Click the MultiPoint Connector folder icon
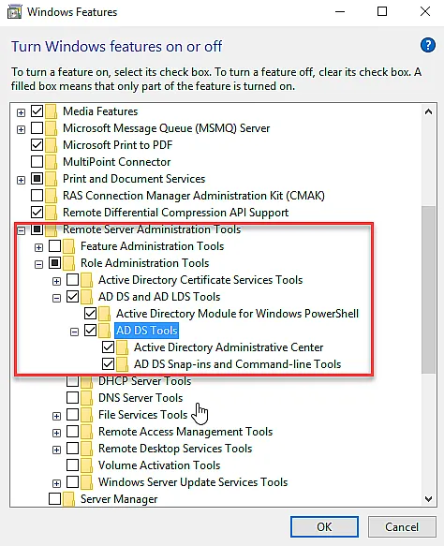Screen dimensions: 444x546 point(52,162)
